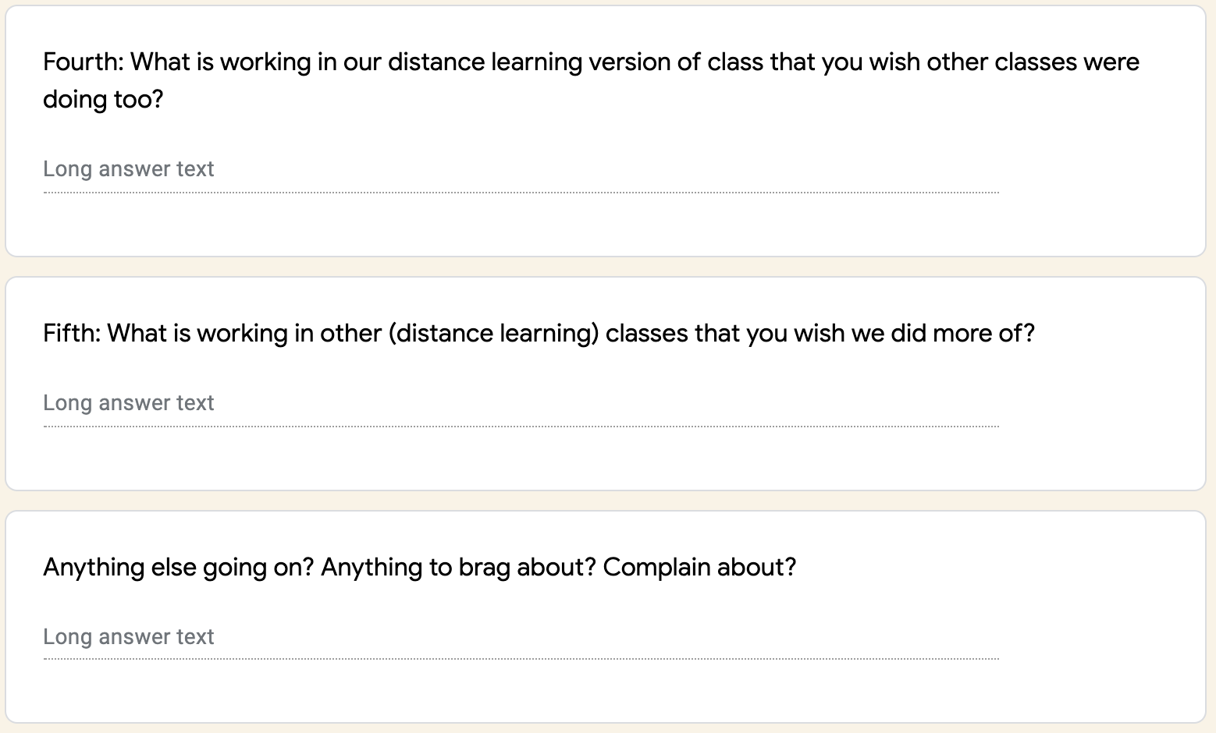This screenshot has width=1216, height=733.
Task: Select the 'Anything else going on?' question title
Action: click(x=419, y=567)
